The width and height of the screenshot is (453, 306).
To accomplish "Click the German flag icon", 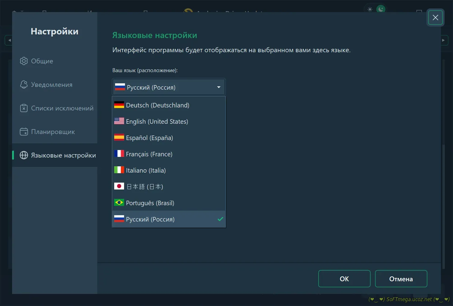I will [x=119, y=105].
